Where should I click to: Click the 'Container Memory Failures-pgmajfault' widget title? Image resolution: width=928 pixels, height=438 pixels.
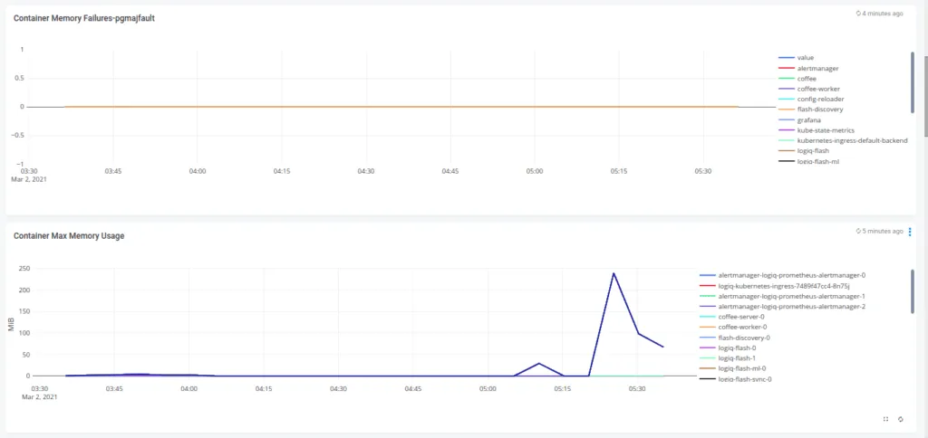tap(83, 18)
